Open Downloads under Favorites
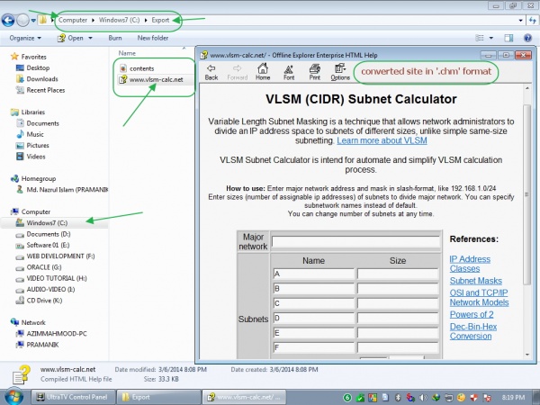The height and width of the screenshot is (405, 540). coord(42,79)
